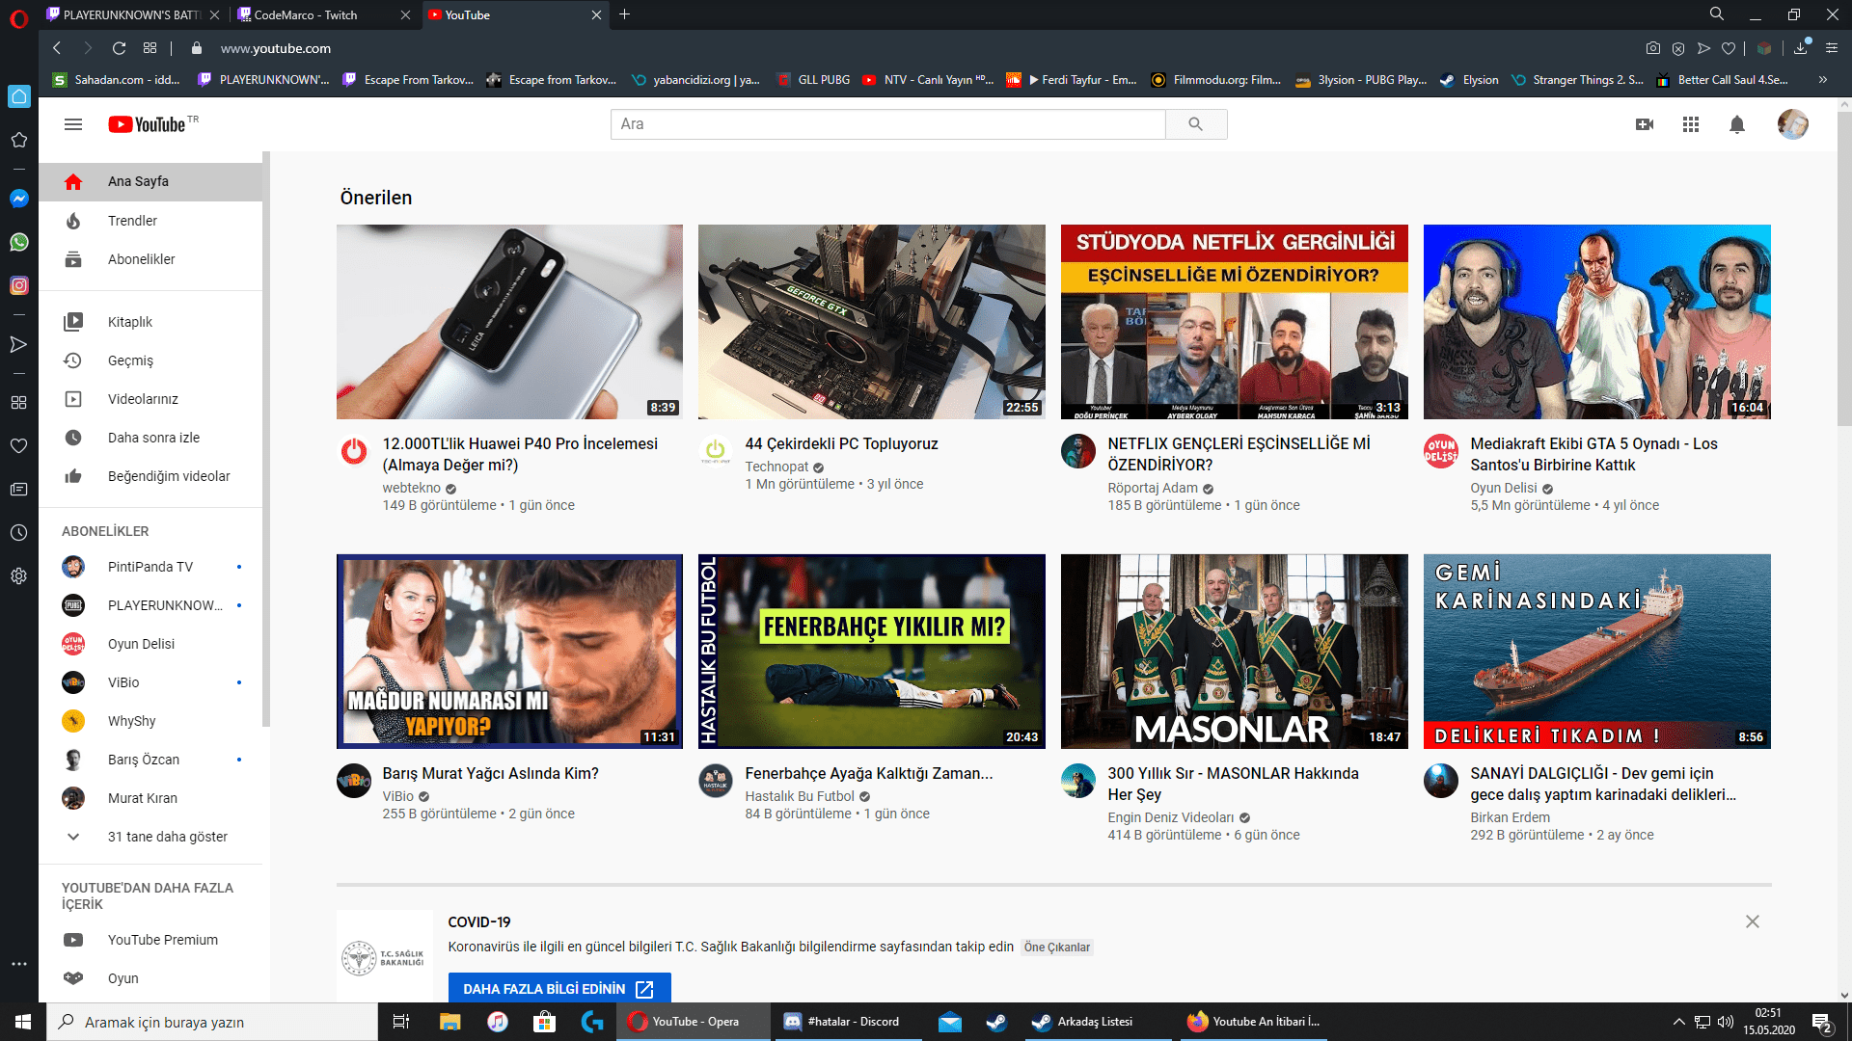Focus the YouTube 'Ara' search field
Screen dimensions: 1852x1041
pyautogui.click(x=887, y=124)
